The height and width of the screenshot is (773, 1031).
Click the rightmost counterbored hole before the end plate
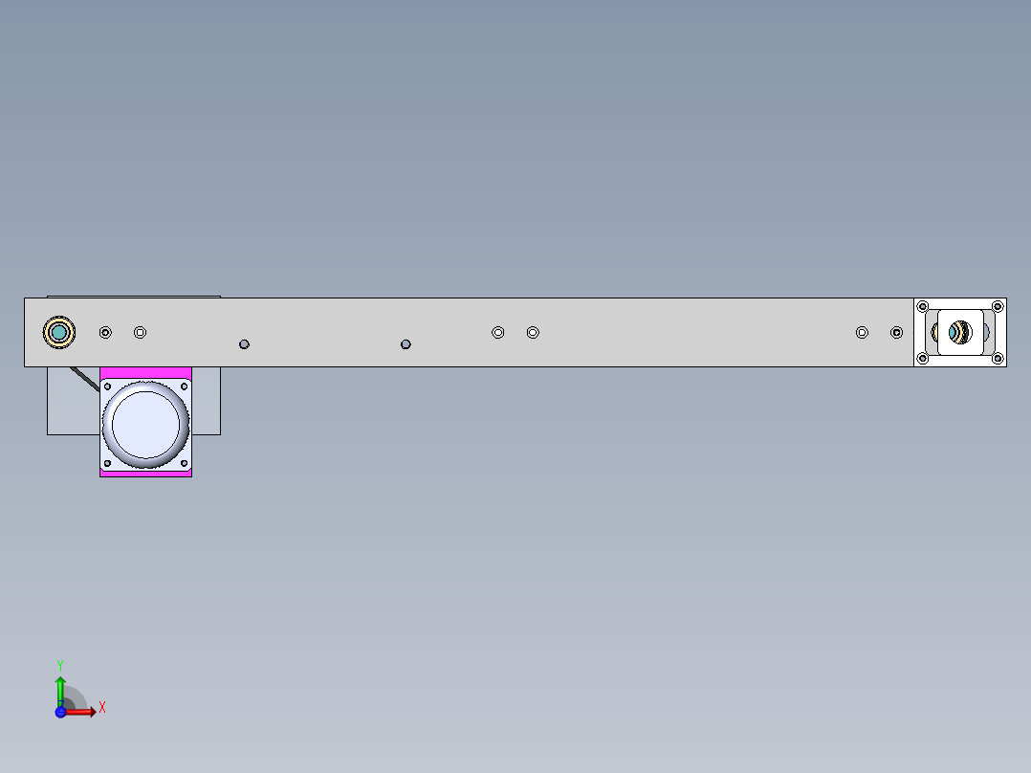(x=896, y=332)
